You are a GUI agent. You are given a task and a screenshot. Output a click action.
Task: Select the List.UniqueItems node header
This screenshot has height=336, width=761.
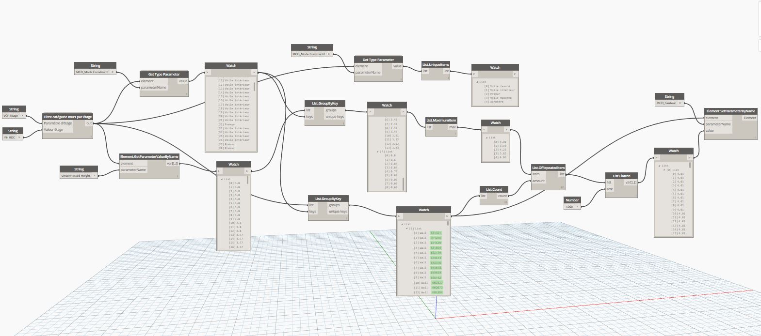point(435,64)
